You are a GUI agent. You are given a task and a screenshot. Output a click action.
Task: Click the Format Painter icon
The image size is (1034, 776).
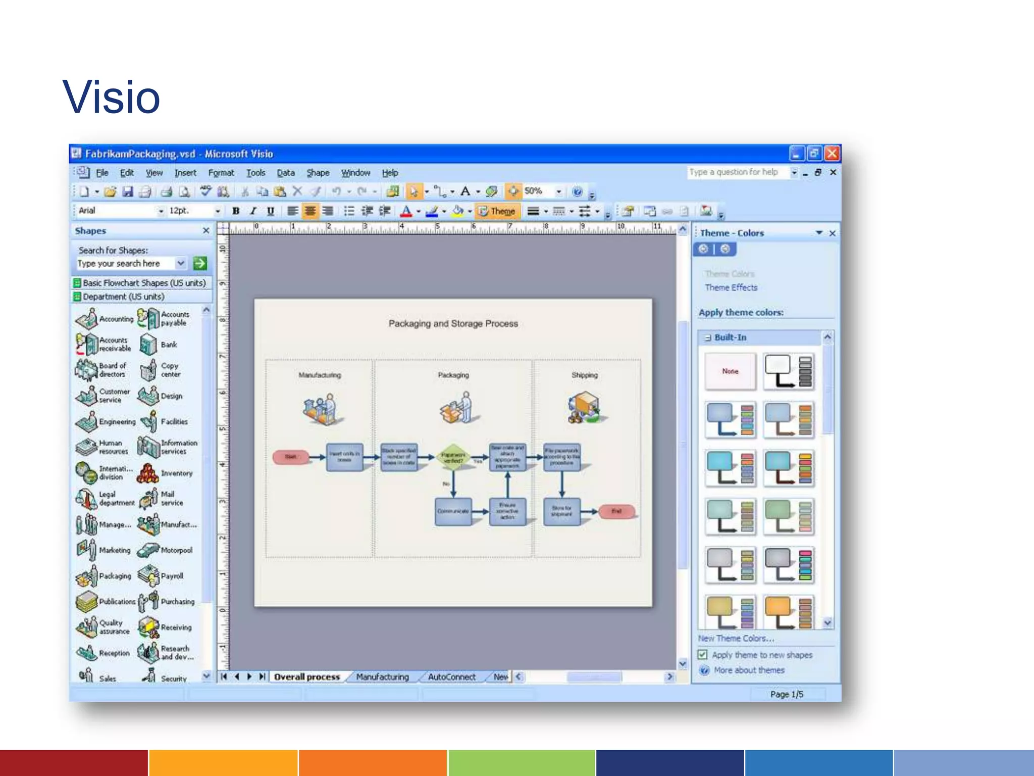316,191
